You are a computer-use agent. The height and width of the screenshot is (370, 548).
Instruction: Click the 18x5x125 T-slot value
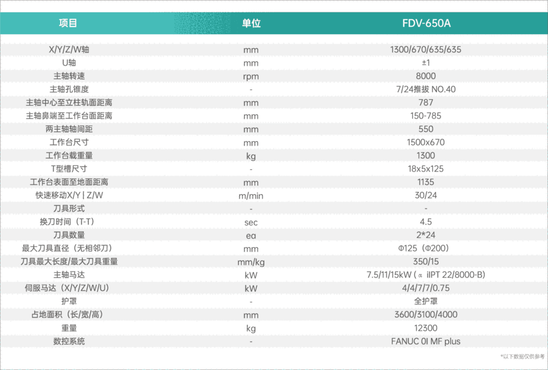click(426, 169)
